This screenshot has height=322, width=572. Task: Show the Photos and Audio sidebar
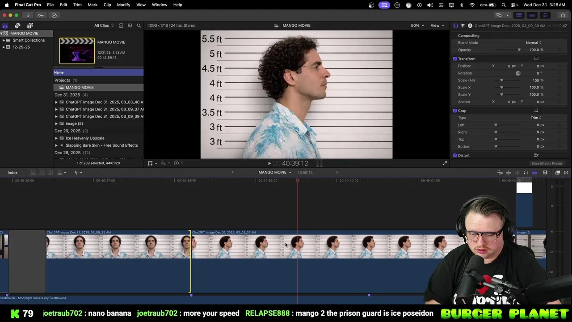[17, 25]
